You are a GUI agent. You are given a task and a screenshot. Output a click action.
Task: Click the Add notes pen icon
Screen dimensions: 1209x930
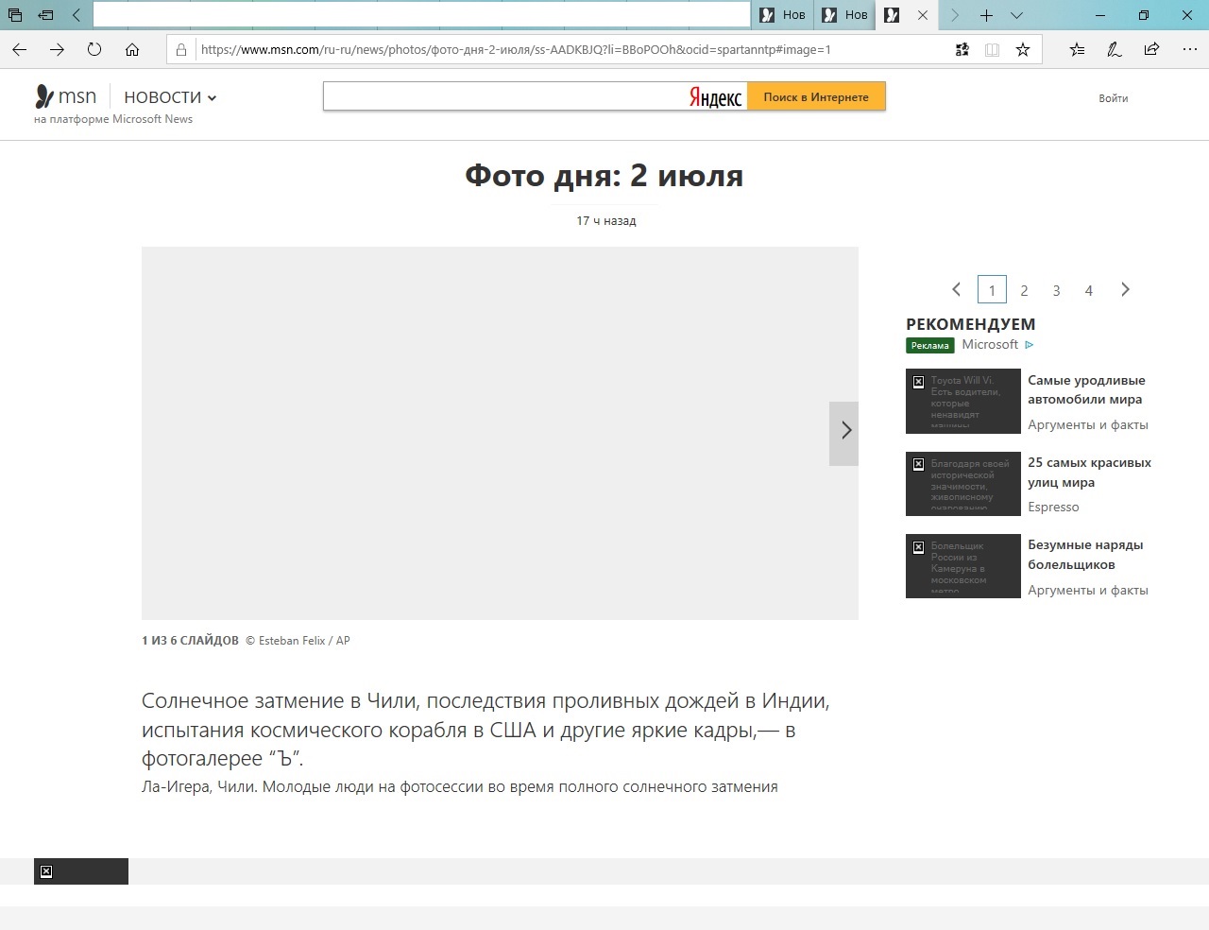[x=1115, y=50]
